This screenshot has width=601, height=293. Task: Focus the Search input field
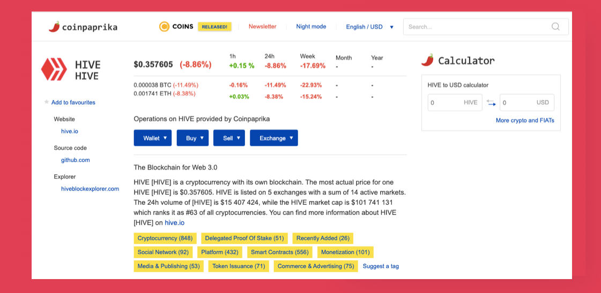pos(486,27)
